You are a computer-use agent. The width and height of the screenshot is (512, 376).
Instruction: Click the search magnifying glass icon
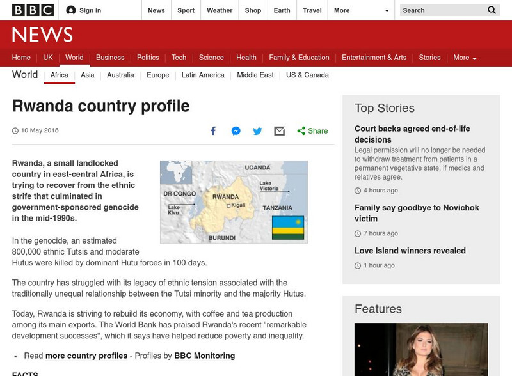[492, 10]
